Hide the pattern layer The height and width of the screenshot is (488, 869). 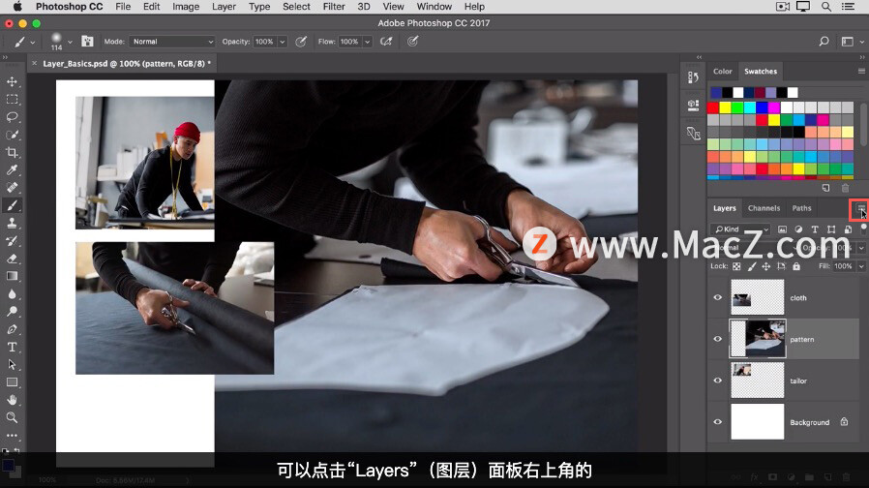718,339
